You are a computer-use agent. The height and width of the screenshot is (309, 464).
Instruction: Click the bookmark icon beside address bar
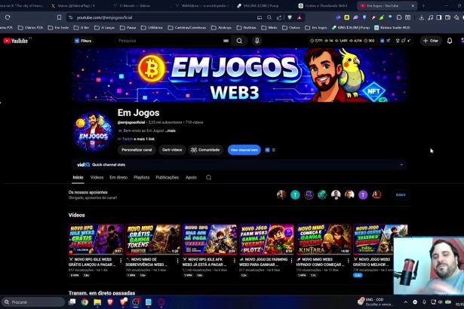click(59, 17)
